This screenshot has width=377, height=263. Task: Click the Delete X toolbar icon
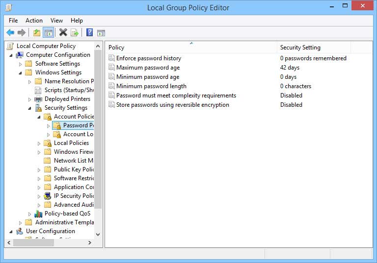[63, 33]
